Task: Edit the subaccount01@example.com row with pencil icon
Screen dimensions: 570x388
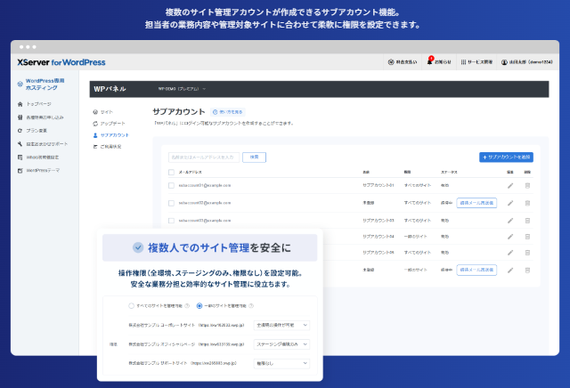Action: pyautogui.click(x=510, y=186)
